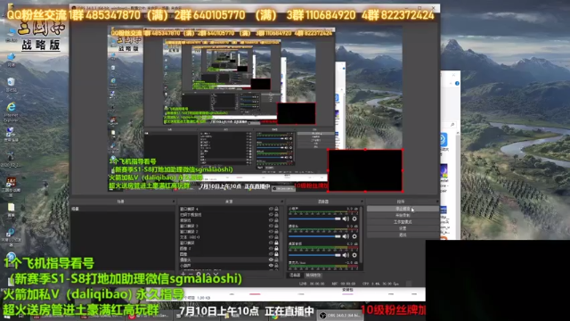Click the 开始录制 recording button
The image size is (570, 321).
pos(403,216)
